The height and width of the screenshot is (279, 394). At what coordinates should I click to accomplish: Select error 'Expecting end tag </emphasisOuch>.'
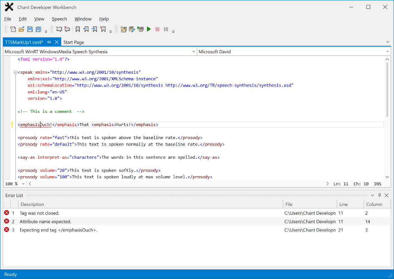[x=197, y=230]
